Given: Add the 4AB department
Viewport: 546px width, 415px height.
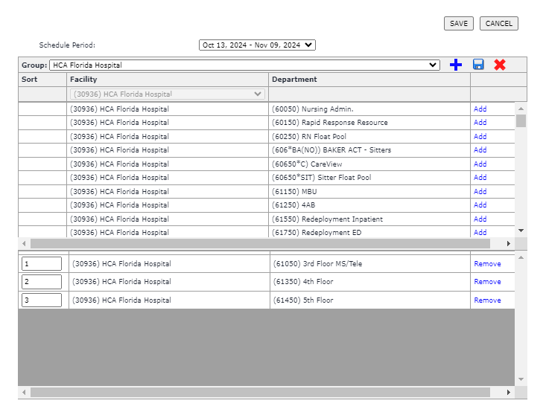Looking at the screenshot, I should tap(480, 205).
